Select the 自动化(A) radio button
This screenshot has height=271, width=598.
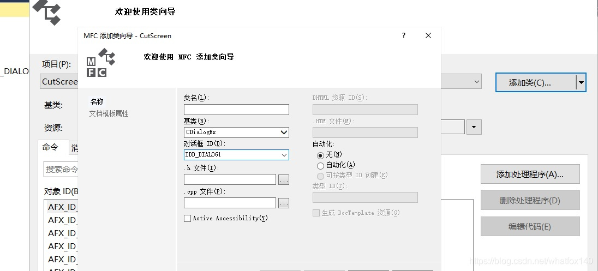[320, 165]
